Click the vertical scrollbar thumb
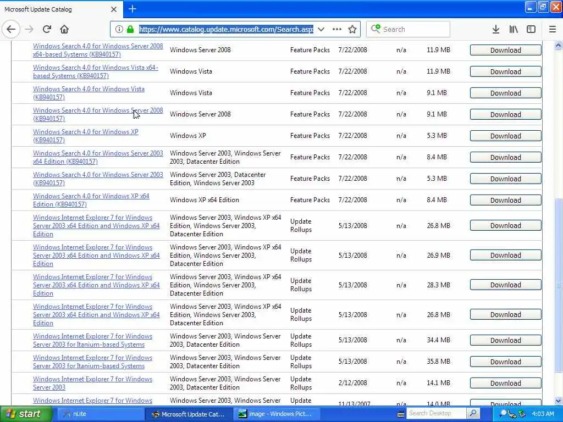The image size is (563, 422). [x=559, y=285]
